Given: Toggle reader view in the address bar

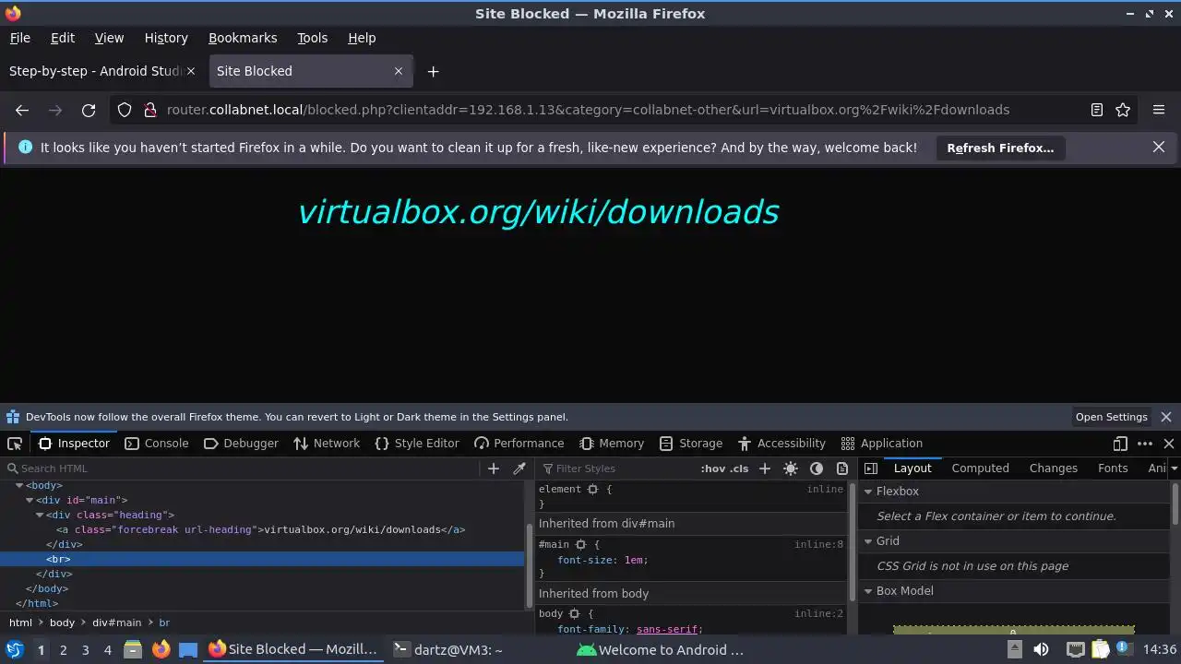Looking at the screenshot, I should (1097, 110).
